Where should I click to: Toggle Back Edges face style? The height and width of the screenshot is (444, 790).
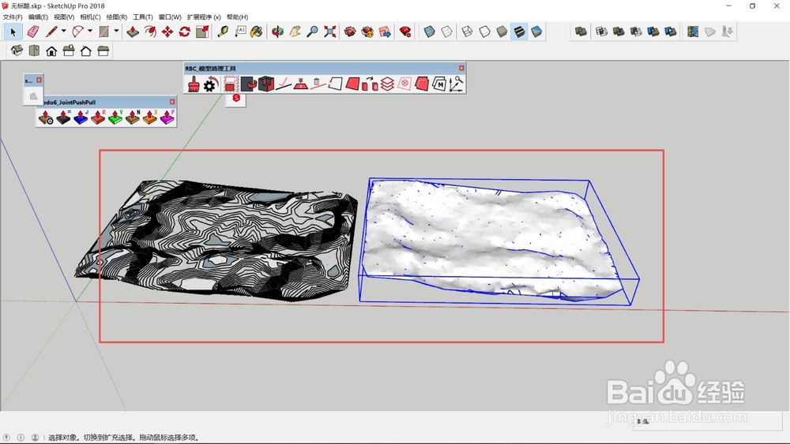point(447,32)
